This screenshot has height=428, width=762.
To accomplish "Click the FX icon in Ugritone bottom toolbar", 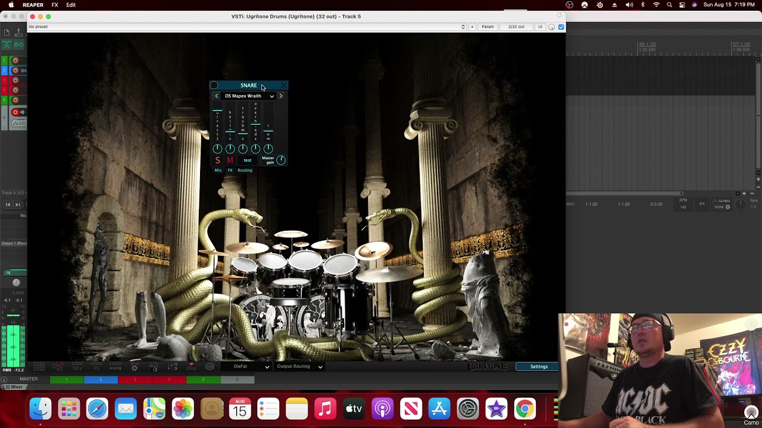I will pyautogui.click(x=96, y=367).
